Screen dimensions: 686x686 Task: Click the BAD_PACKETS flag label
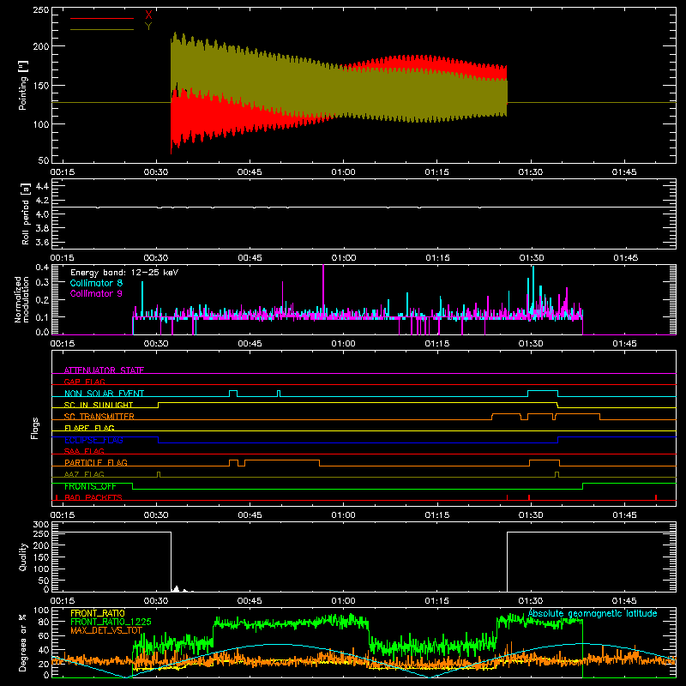(93, 497)
